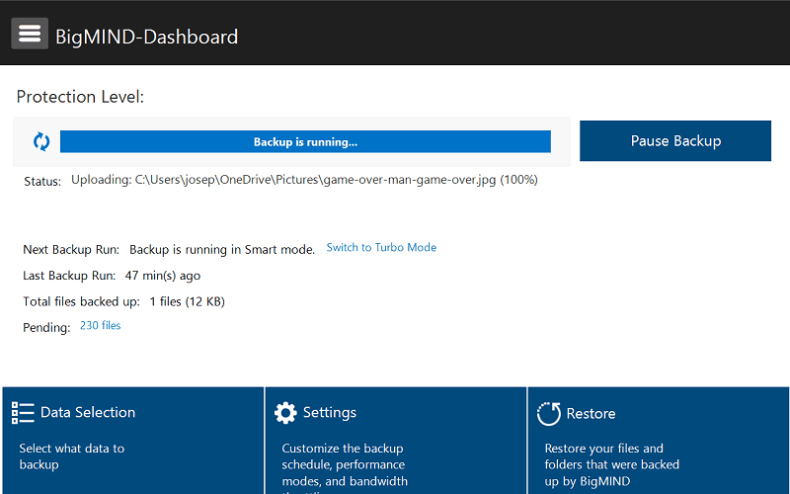Click the Next Backup Run label
The image size is (790, 494).
coord(71,250)
